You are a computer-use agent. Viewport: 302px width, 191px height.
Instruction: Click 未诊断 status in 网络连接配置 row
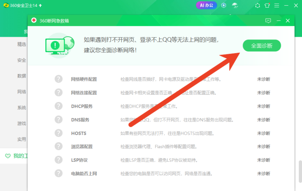[x=264, y=93]
